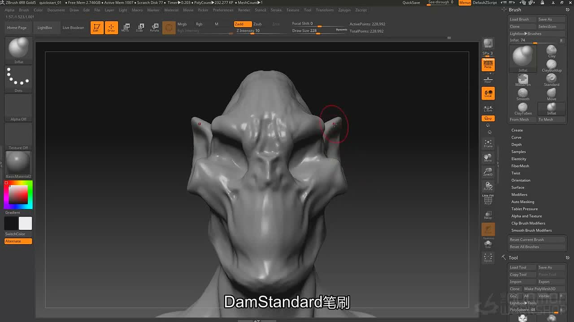Click the Rotate navigation icon in right shelf
Image resolution: width=574 pixels, height=322 pixels.
[488, 186]
